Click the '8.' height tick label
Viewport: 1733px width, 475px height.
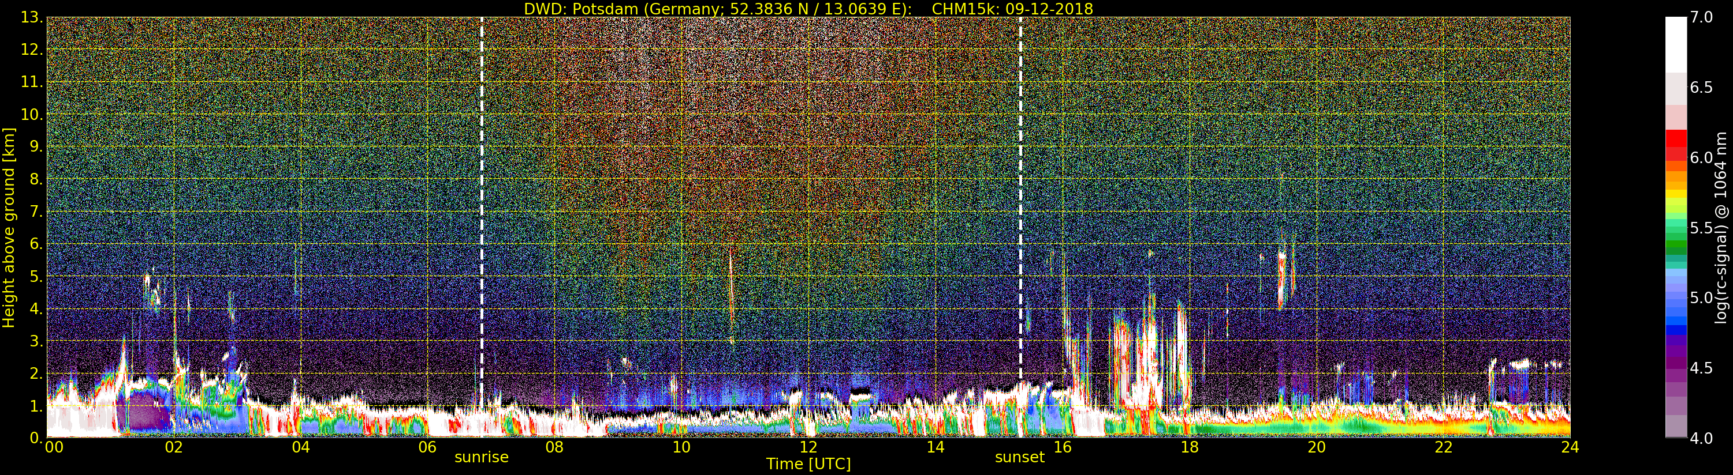tap(36, 179)
